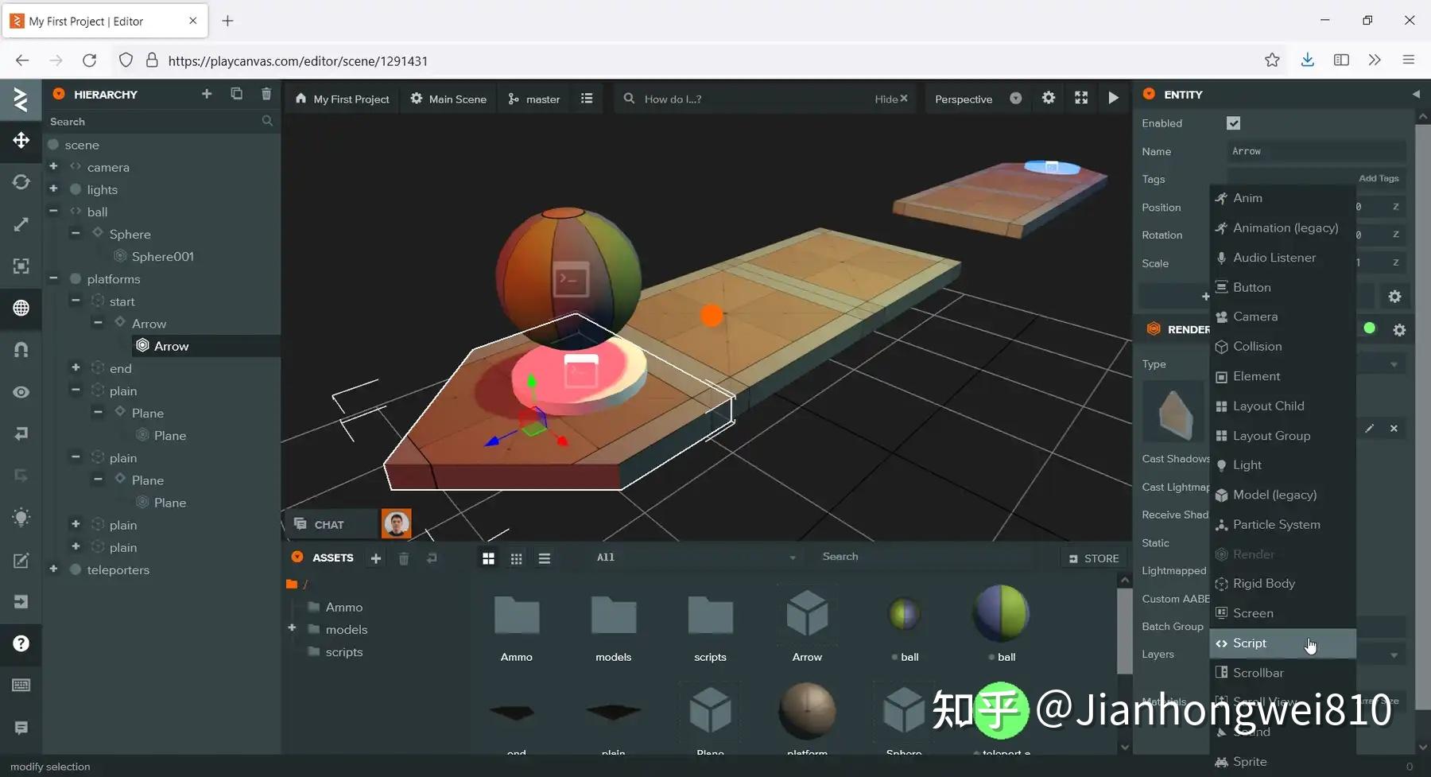
Task: Choose Script from component menu
Action: (x=1282, y=643)
